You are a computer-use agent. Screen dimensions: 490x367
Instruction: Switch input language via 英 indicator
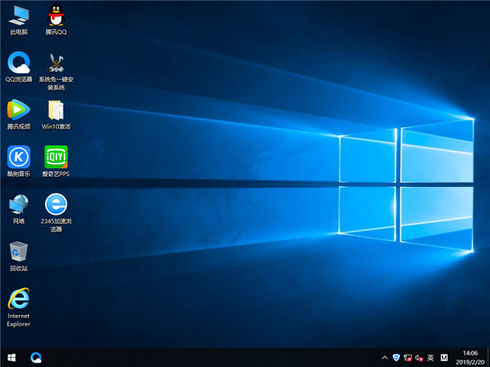click(430, 358)
